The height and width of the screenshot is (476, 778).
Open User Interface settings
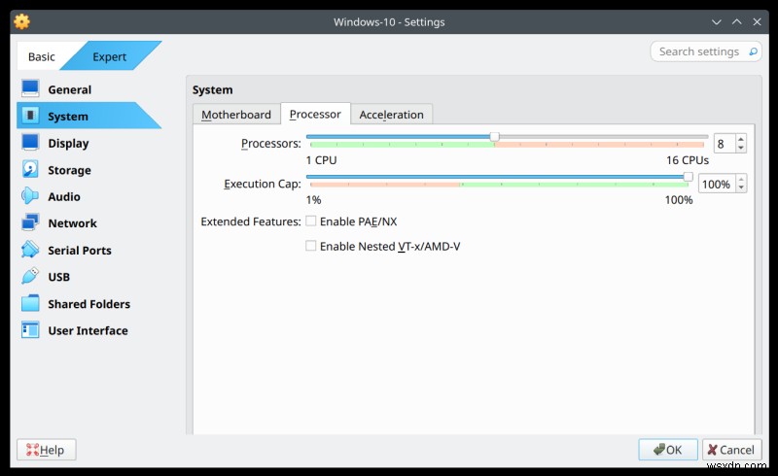click(x=88, y=330)
